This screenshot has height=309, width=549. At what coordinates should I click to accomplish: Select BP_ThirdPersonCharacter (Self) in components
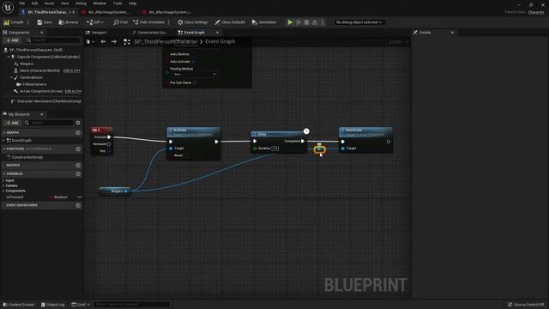click(36, 50)
